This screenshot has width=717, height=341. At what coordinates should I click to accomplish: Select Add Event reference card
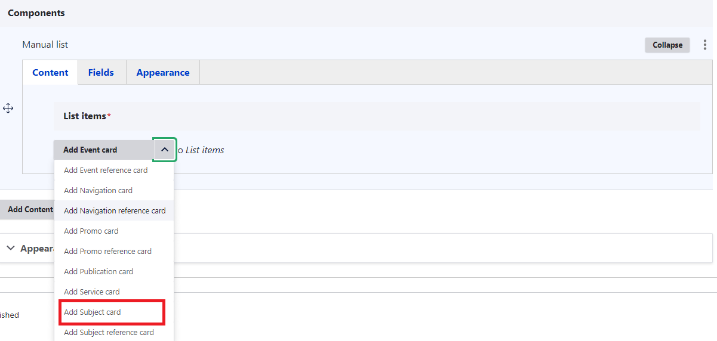[x=106, y=170]
